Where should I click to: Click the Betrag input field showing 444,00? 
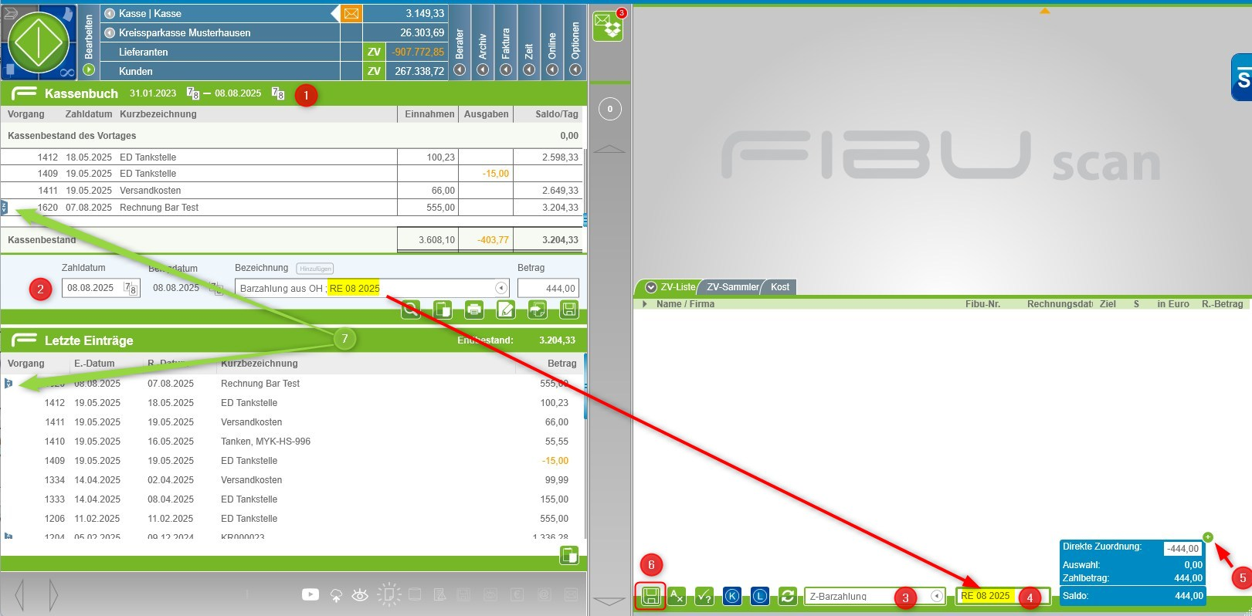tap(548, 288)
